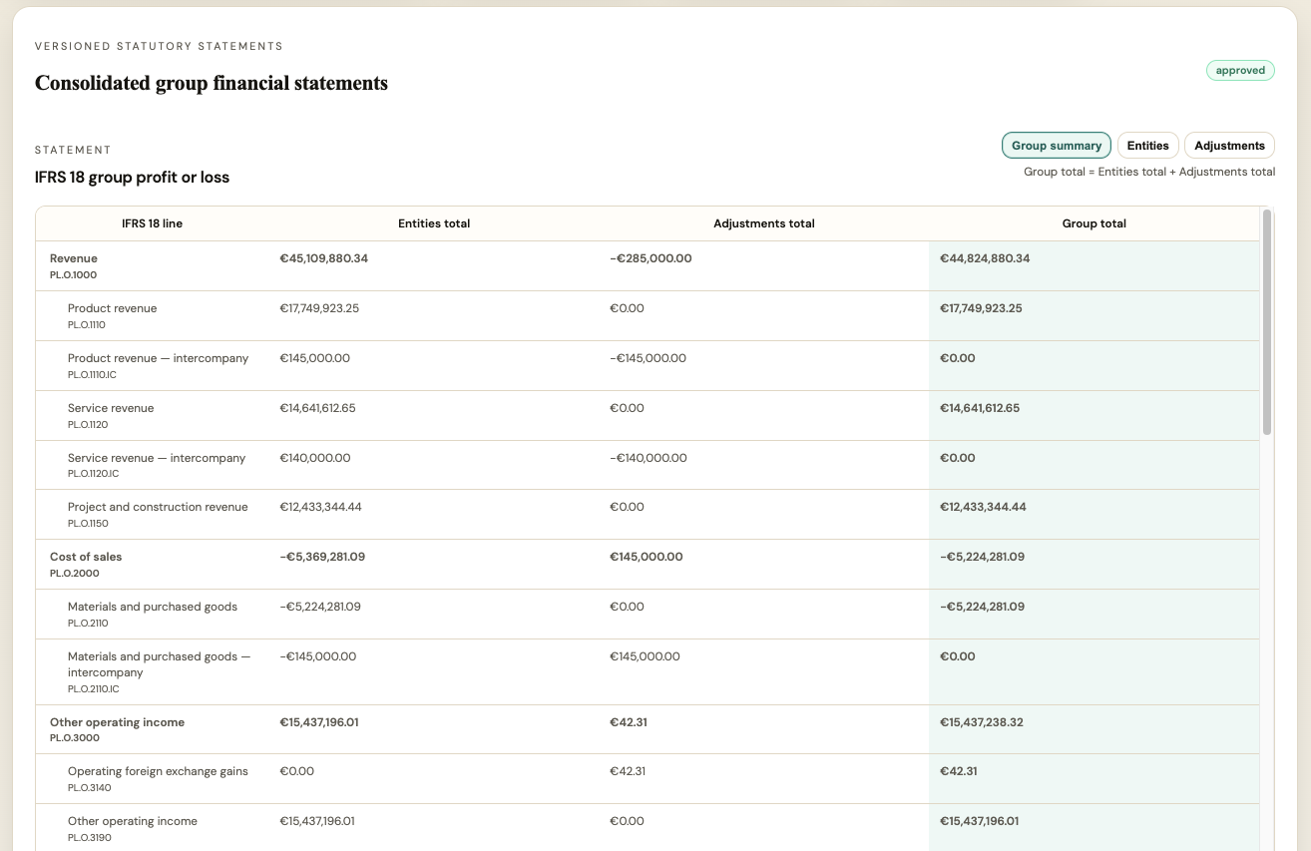Select the Adjustments total column header

pyautogui.click(x=764, y=223)
